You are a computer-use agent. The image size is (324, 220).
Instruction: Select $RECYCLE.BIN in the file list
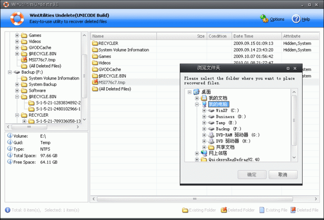coord(112,76)
